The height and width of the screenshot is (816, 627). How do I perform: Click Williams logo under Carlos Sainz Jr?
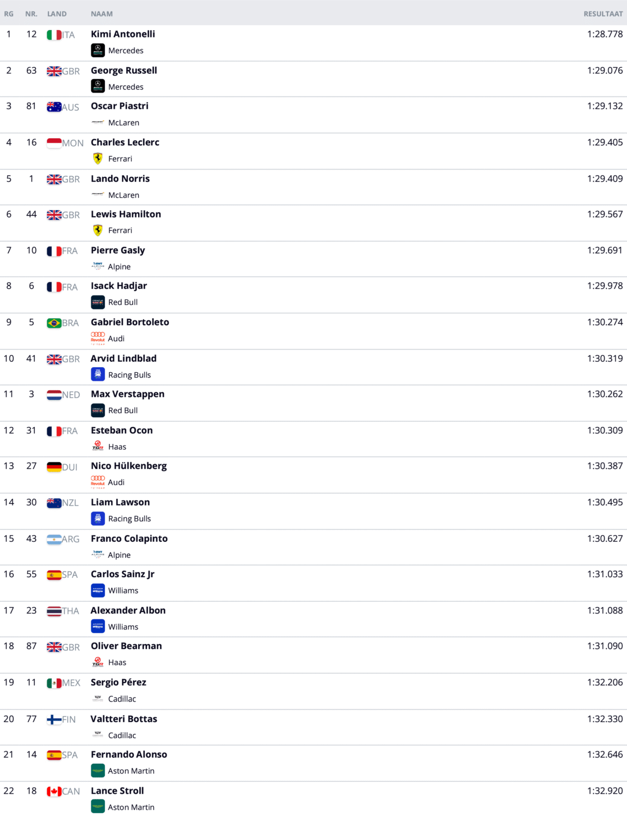pyautogui.click(x=97, y=591)
